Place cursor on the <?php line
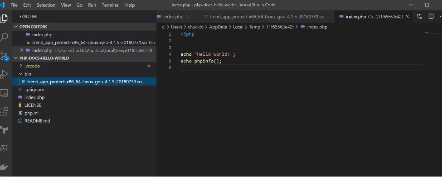Viewport: 443px width, 177px height. (x=187, y=34)
